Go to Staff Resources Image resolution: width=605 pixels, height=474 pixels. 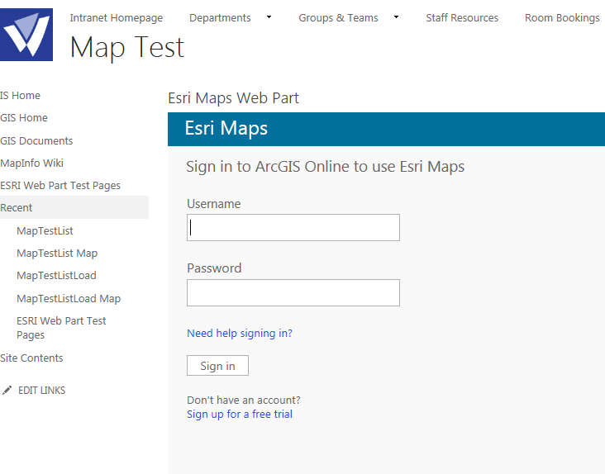(462, 18)
